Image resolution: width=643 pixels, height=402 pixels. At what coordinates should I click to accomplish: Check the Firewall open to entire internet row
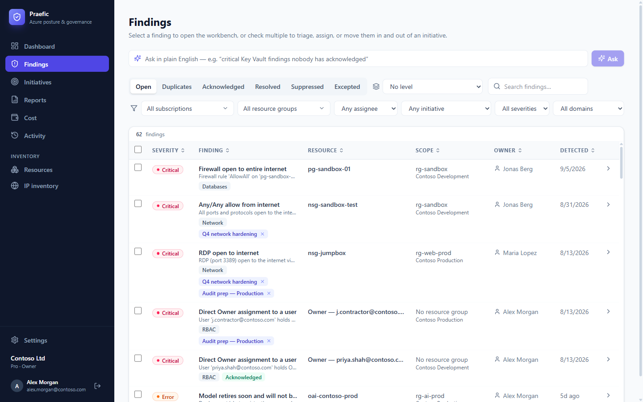pos(138,167)
